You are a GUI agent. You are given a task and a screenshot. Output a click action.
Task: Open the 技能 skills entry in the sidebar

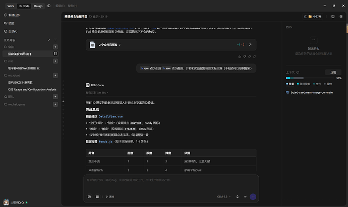pyautogui.click(x=9, y=23)
